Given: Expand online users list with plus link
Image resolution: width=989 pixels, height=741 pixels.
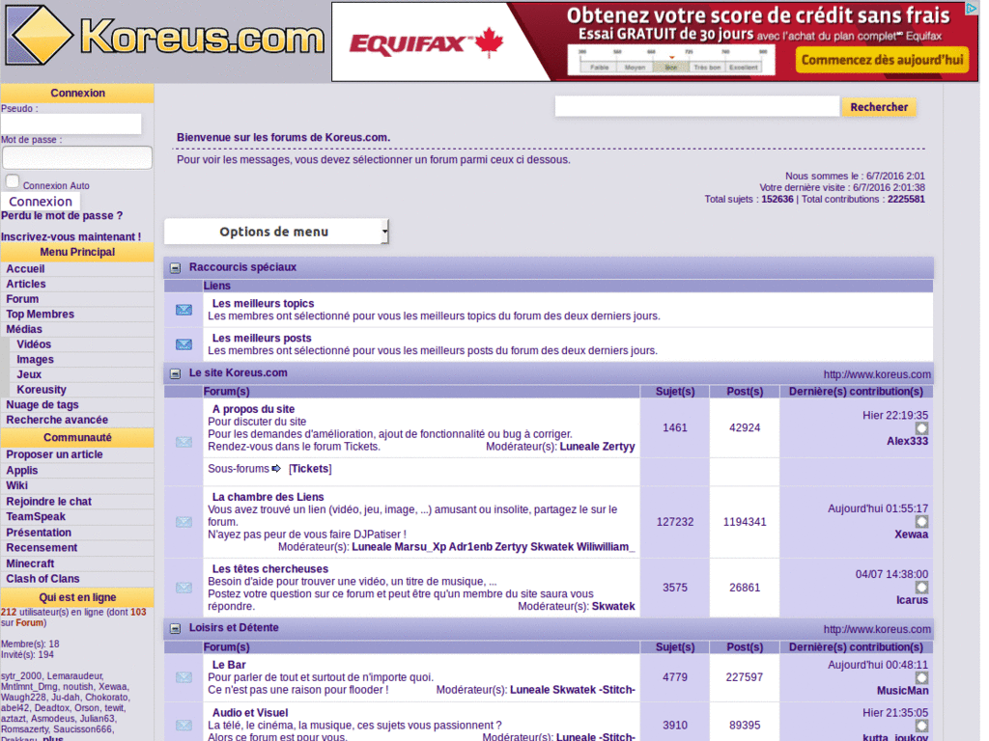Looking at the screenshot, I should (53, 738).
